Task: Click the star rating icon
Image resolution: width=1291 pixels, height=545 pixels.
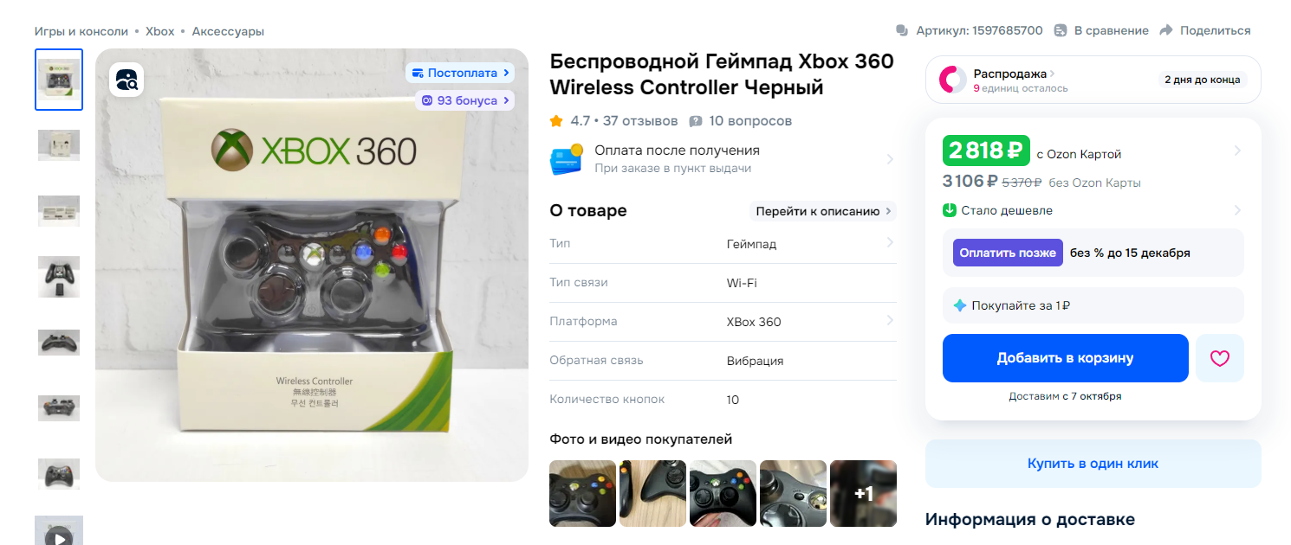Action: pyautogui.click(x=556, y=120)
